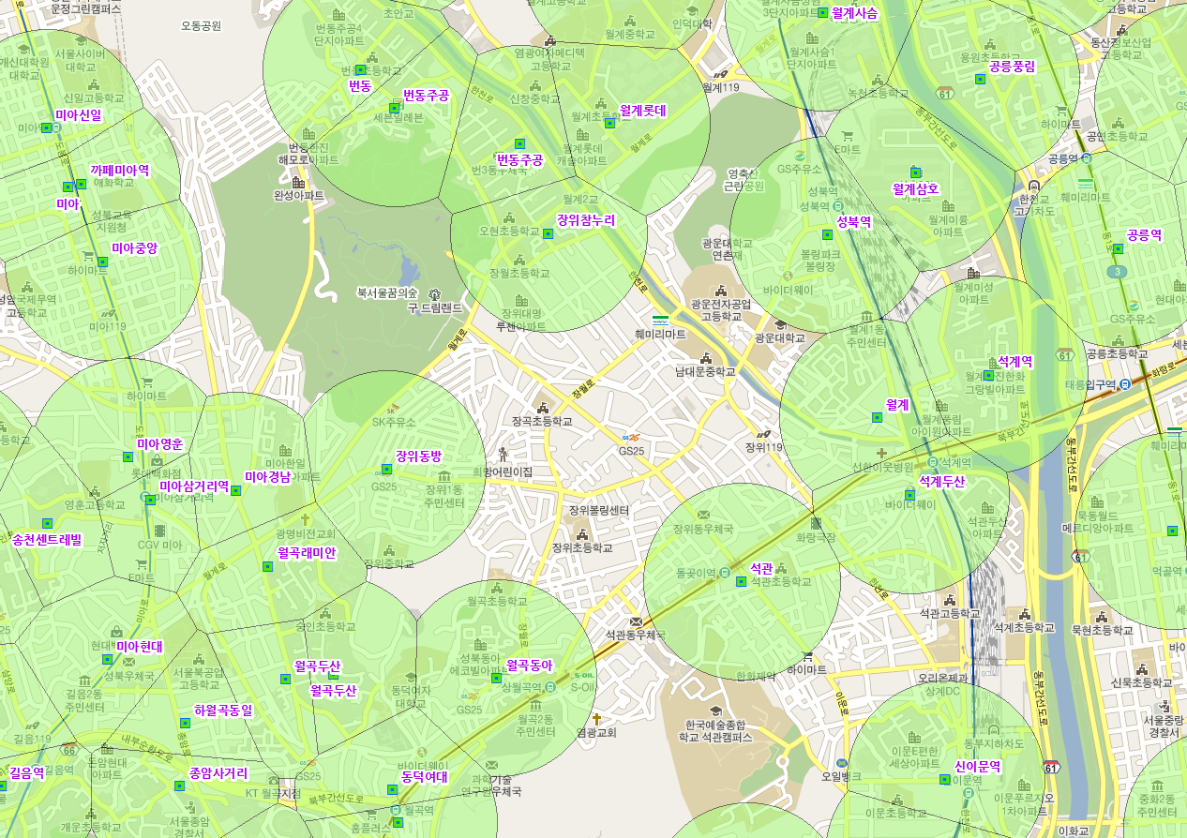Select the 종암사거리 station marker
This screenshot has height=838, width=1187.
click(x=180, y=787)
